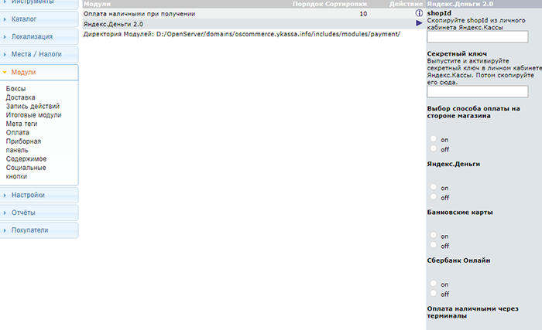Disable Банковские карты with 'off' radio
542x330 pixels.
(x=434, y=245)
